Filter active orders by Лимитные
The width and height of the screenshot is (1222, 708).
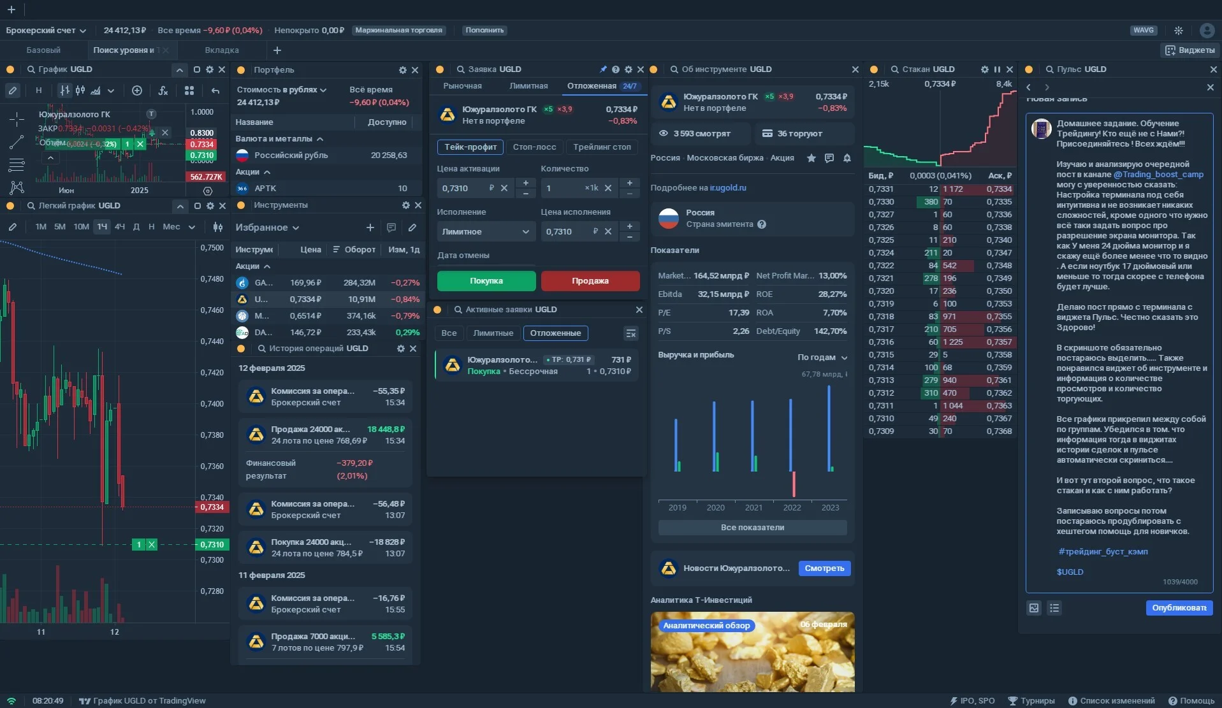(493, 333)
